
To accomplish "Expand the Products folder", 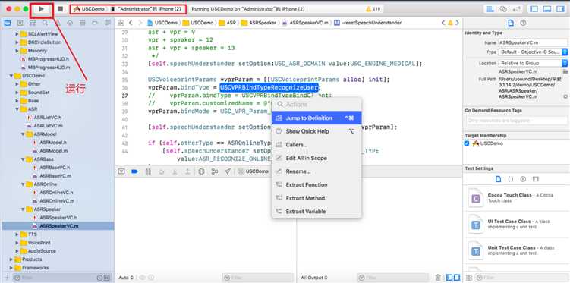I will click(11, 259).
